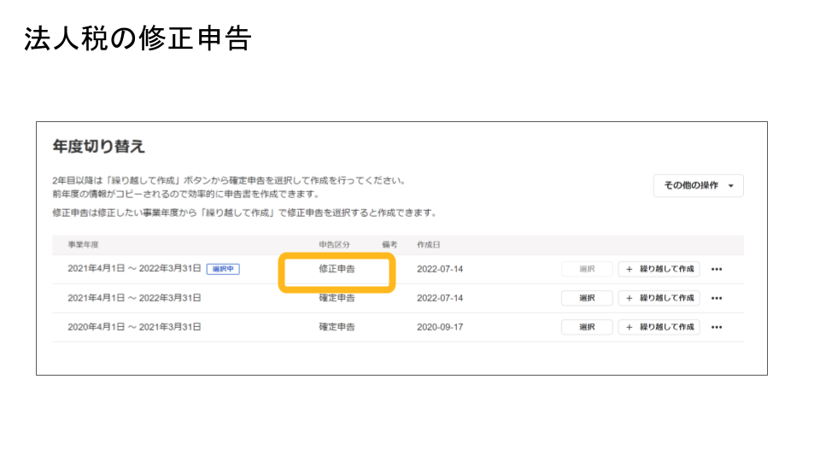Viewport: 820px width, 461px height.
Task: Click the 申告区分 column header
Action: [x=335, y=245]
